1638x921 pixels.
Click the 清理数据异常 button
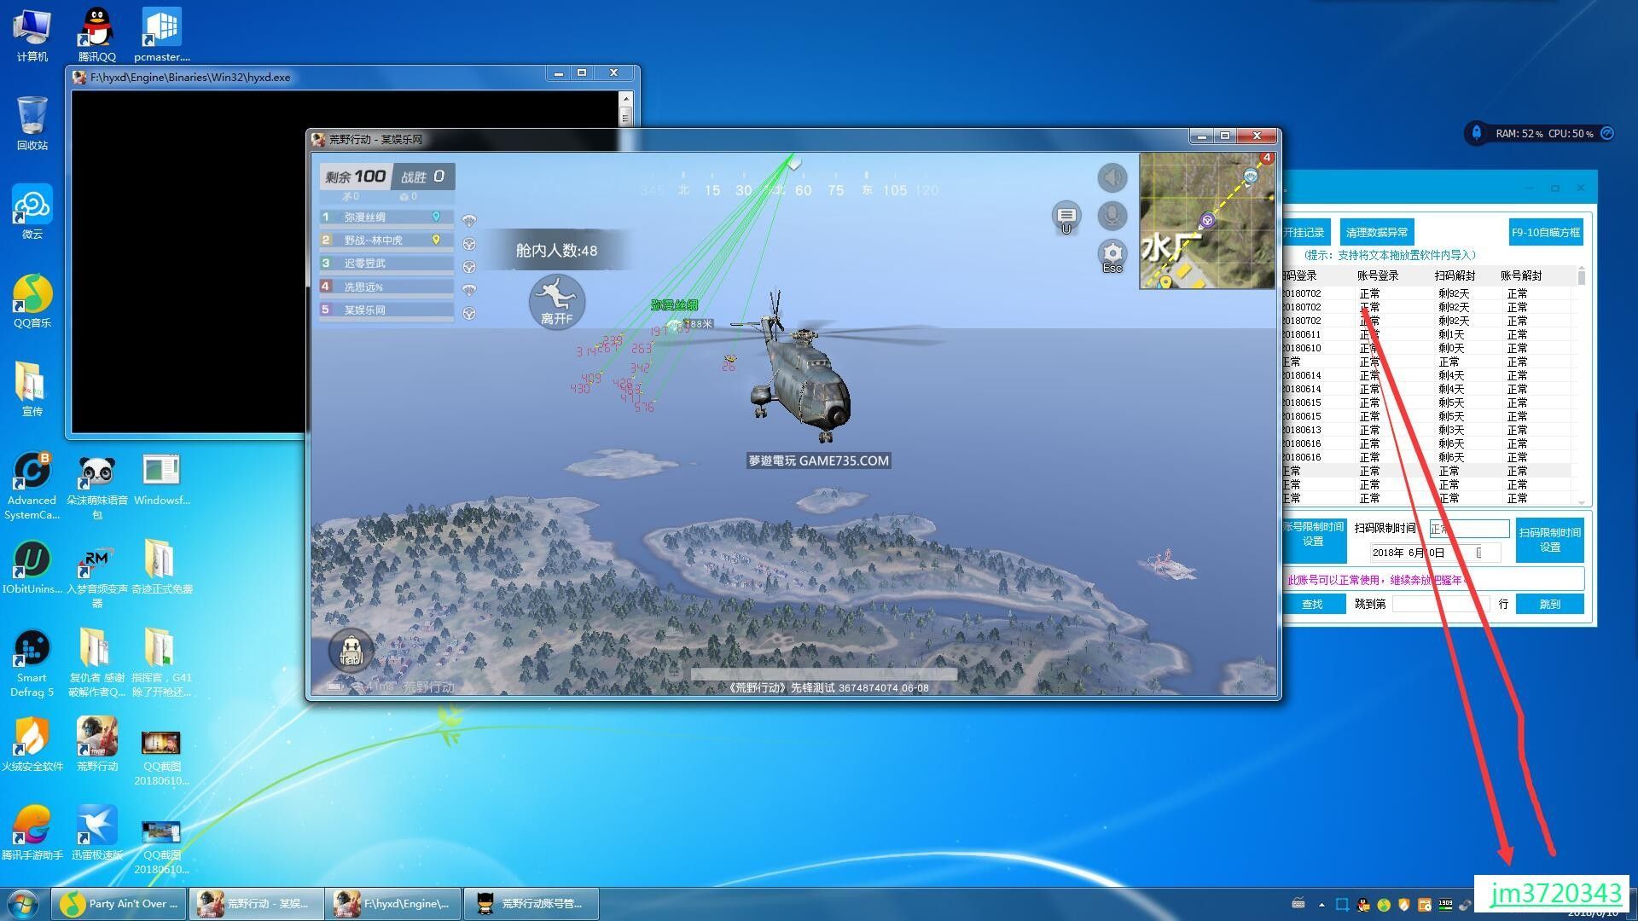(x=1376, y=232)
